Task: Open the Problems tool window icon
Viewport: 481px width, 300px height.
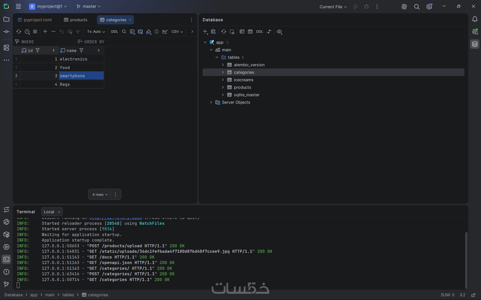Action: pos(7,272)
